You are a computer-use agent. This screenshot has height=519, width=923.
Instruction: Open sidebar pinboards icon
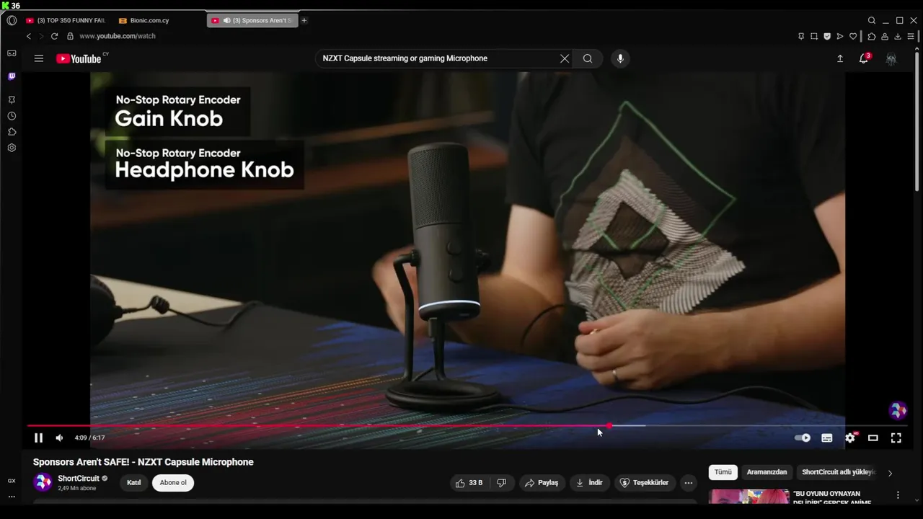(12, 100)
